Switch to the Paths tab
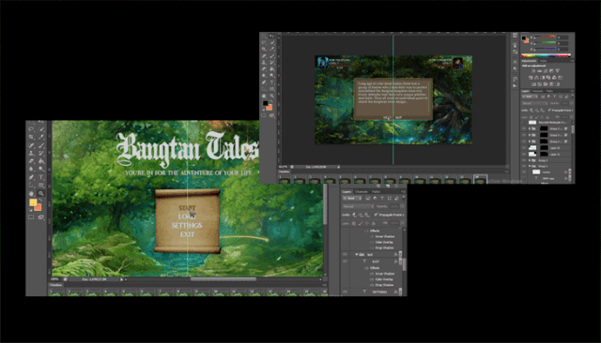601x343 pixels. tap(376, 192)
